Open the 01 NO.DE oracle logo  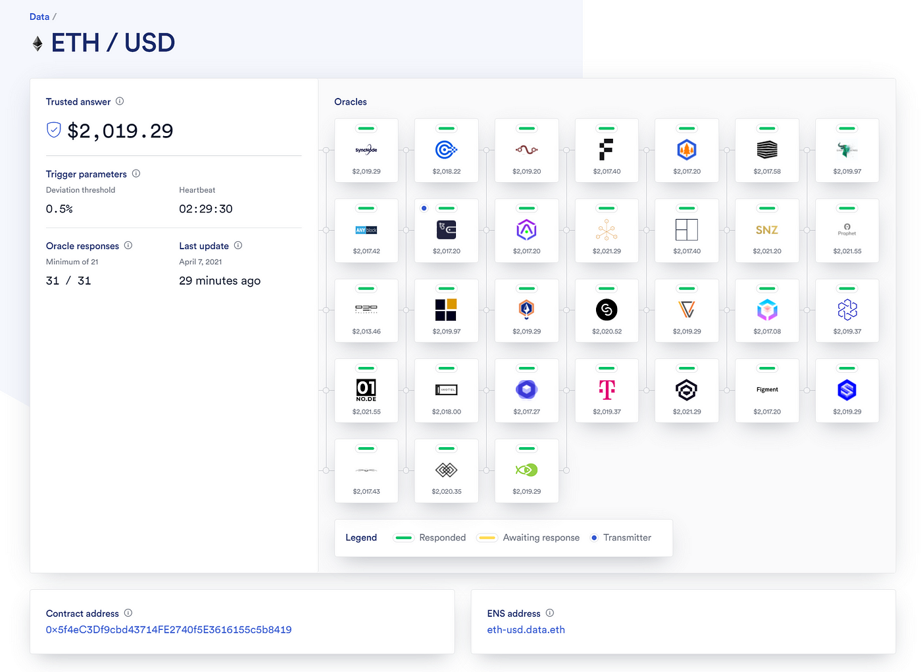click(x=366, y=390)
